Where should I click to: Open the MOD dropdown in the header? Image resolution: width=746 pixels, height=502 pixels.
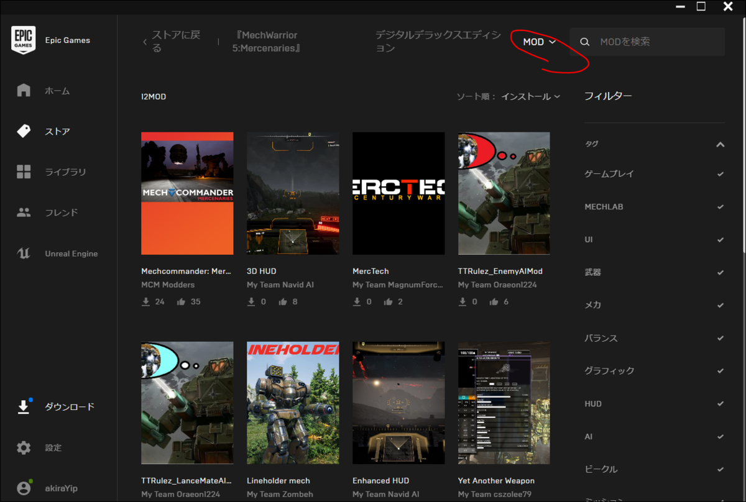(539, 42)
